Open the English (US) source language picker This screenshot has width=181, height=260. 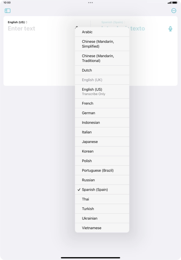coord(18,22)
